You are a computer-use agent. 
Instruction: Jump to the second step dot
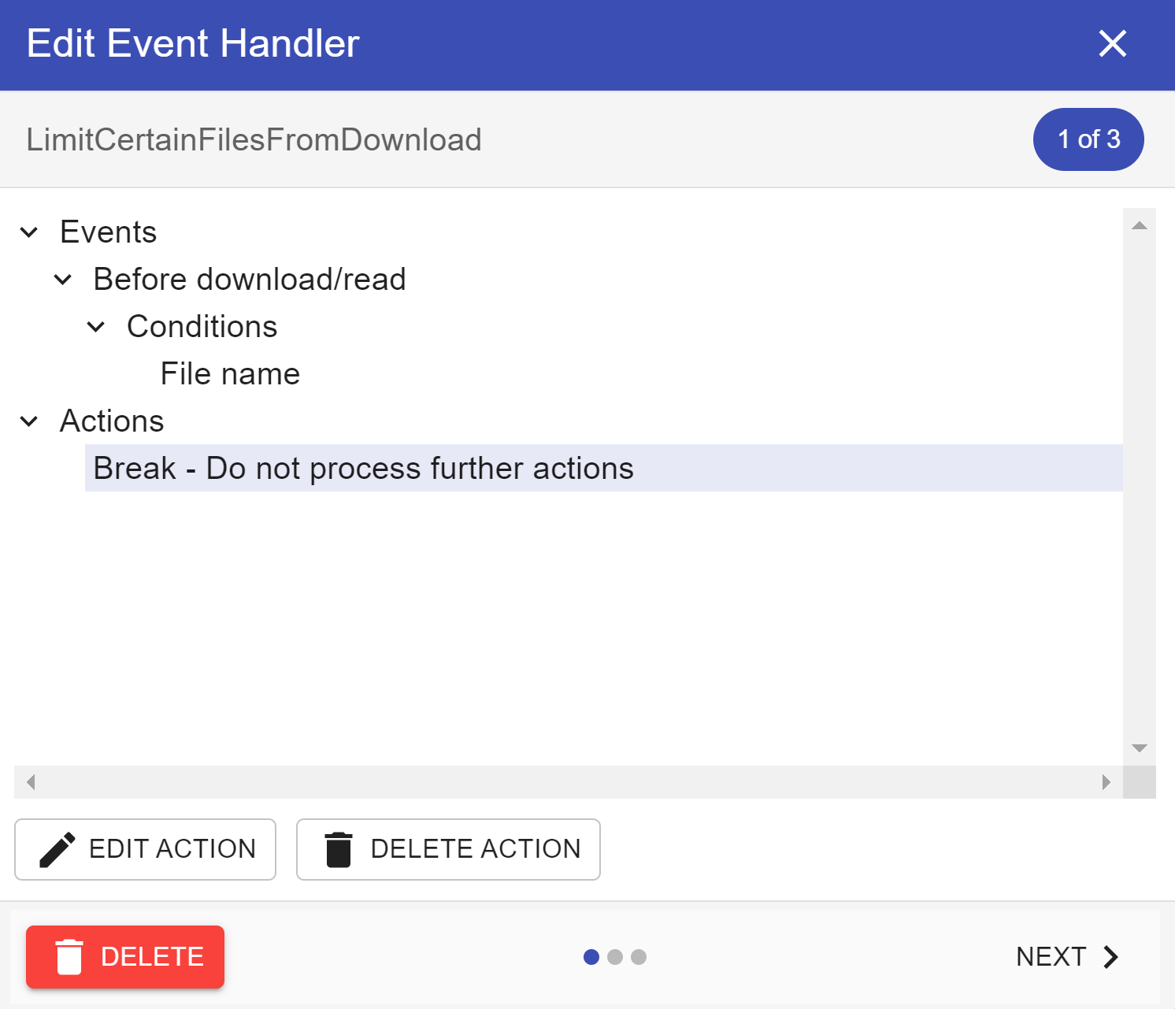click(615, 956)
